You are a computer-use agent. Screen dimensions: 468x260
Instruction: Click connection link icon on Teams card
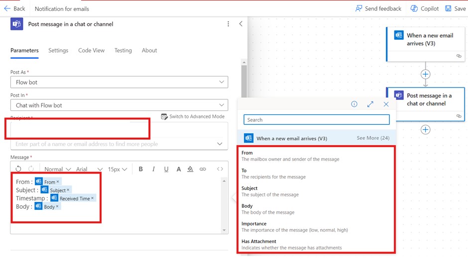pos(459,116)
